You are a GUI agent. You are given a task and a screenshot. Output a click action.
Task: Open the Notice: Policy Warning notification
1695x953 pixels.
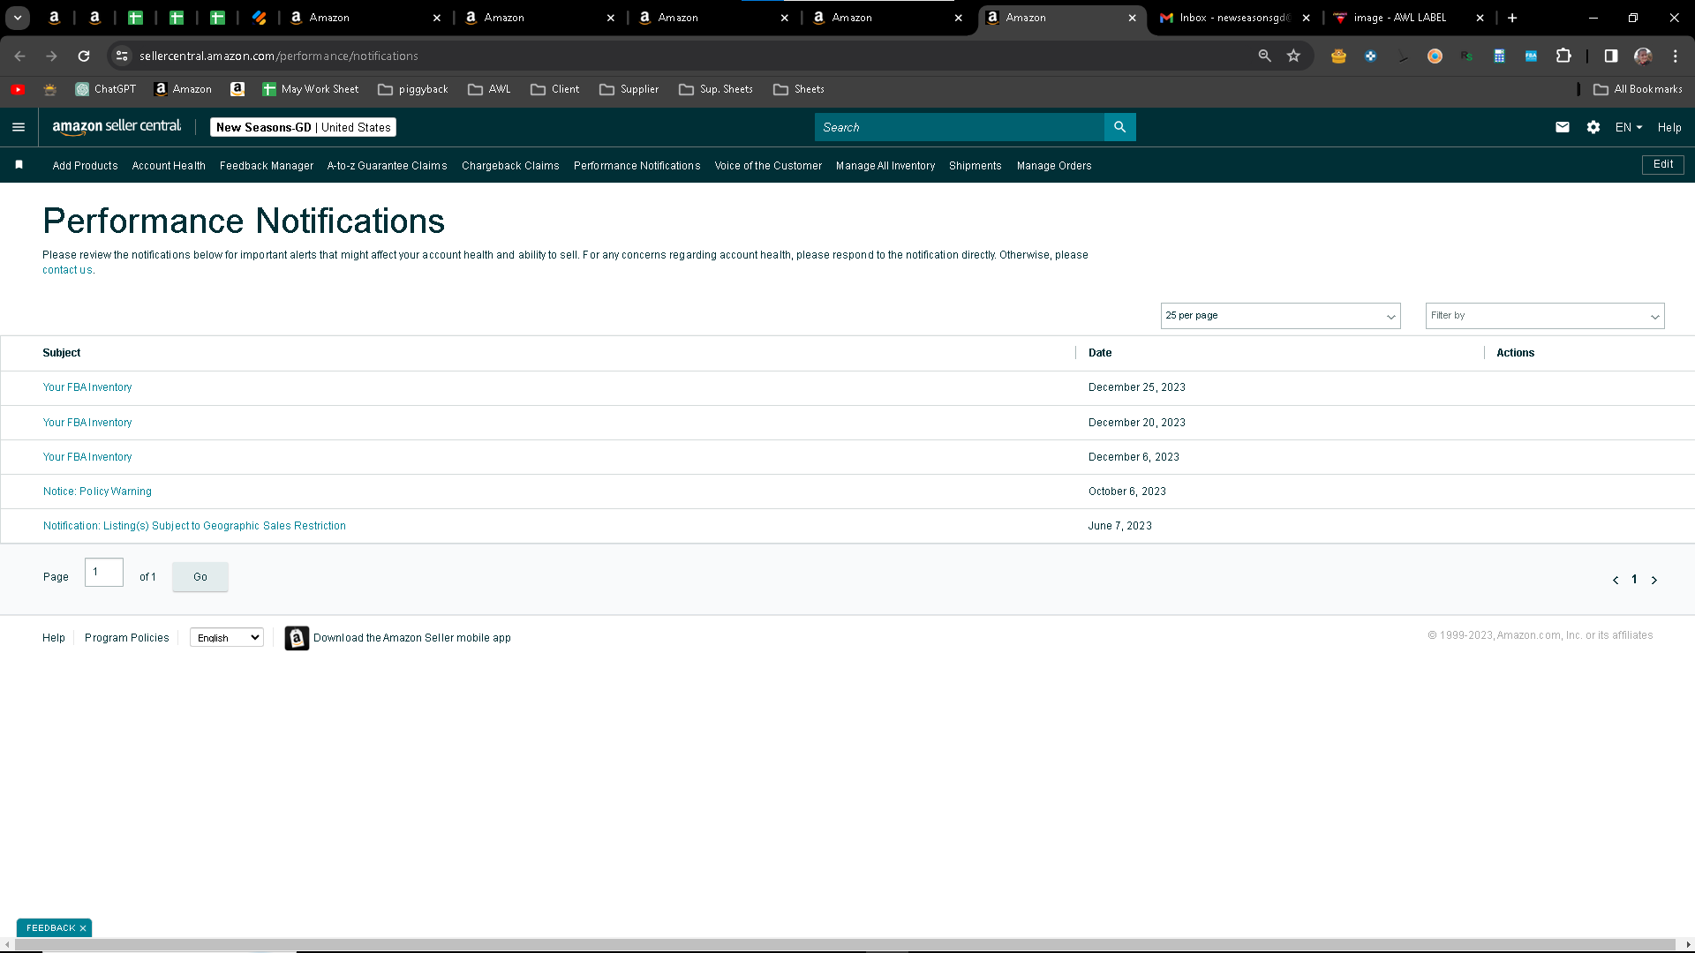[x=97, y=492]
